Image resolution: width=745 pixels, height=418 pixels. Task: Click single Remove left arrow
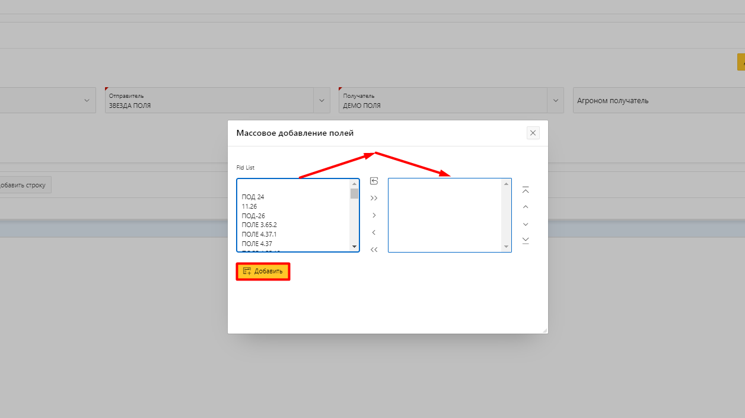point(374,232)
